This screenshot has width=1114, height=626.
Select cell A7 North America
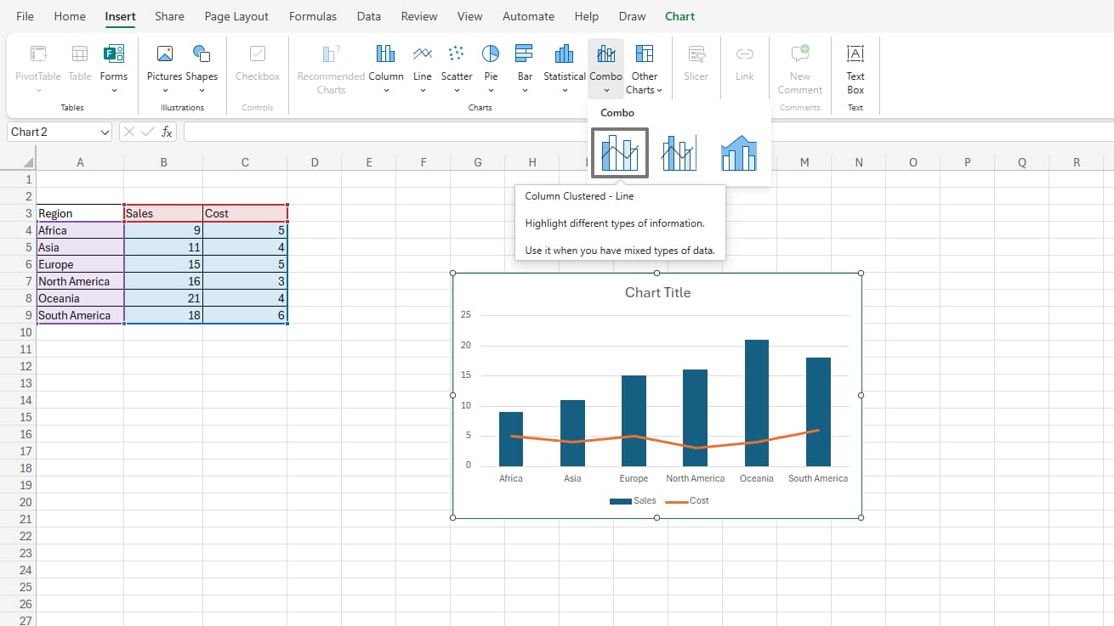coord(80,281)
